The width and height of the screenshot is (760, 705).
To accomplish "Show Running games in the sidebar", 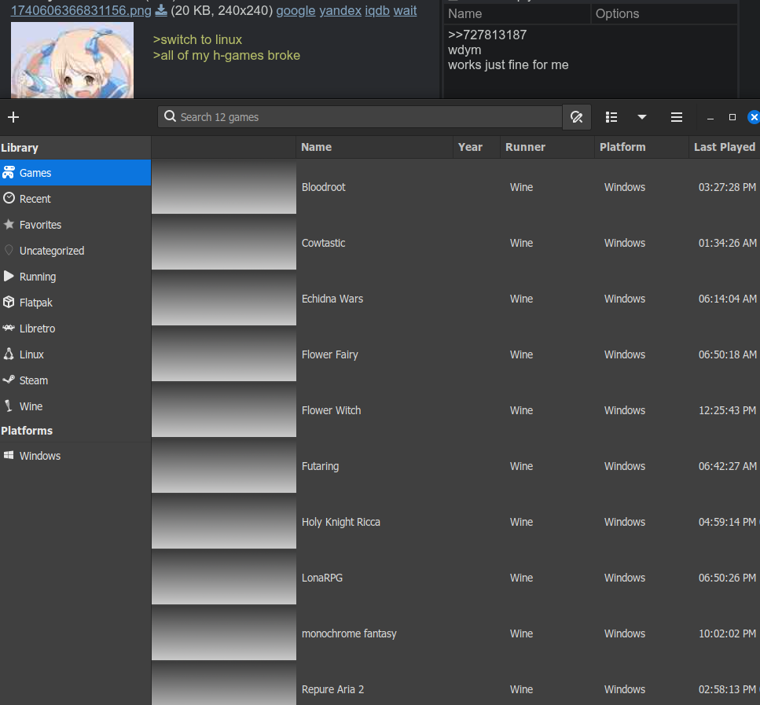I will (75, 277).
